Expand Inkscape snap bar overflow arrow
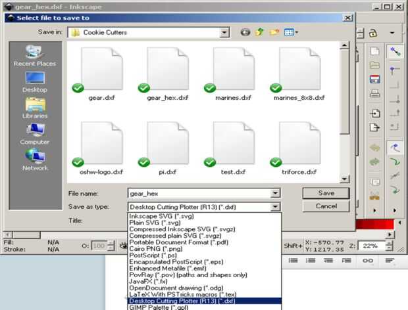Viewport: 408px width, 310px height. click(x=395, y=210)
